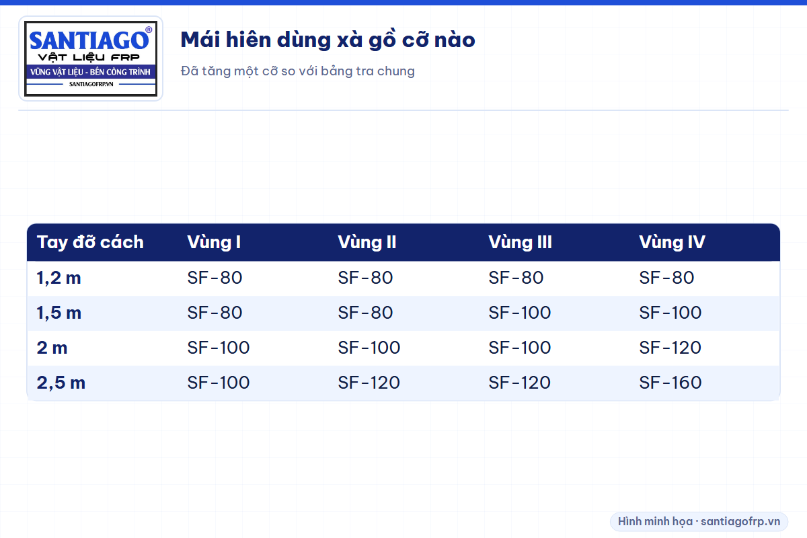The image size is (807, 538).
Task: Click SF-80 in 1,5 m row, Vùng I
Action: pos(215,313)
